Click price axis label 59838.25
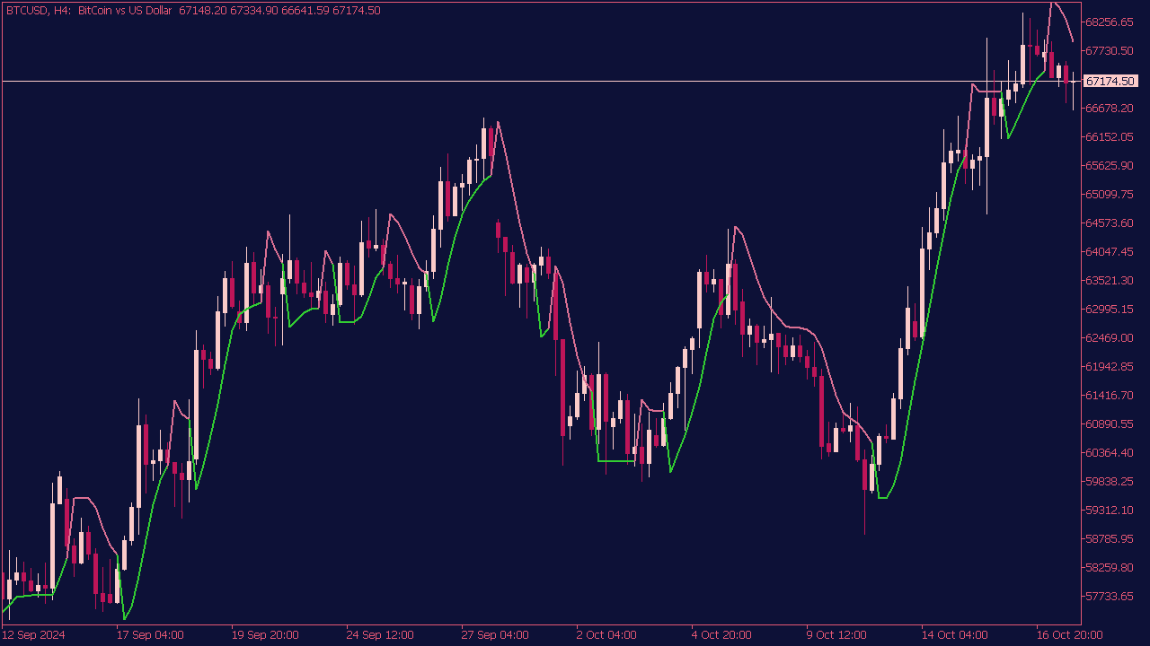This screenshot has height=646, width=1150. pyautogui.click(x=1110, y=481)
